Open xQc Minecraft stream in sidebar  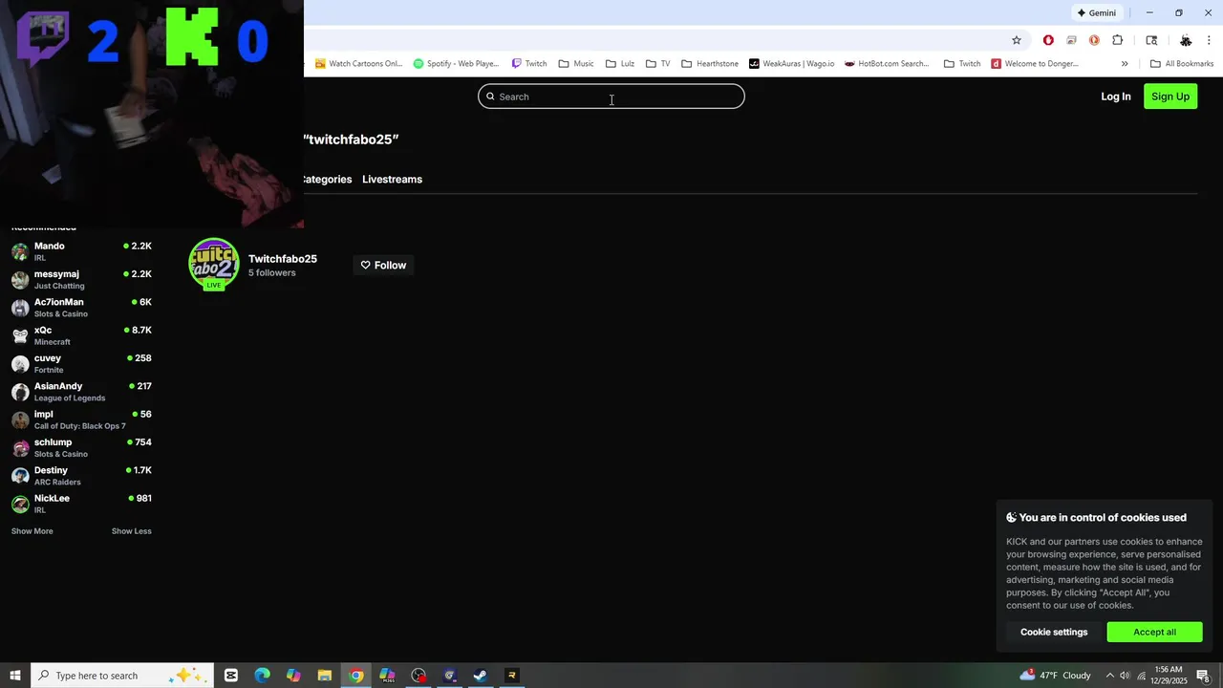81,335
